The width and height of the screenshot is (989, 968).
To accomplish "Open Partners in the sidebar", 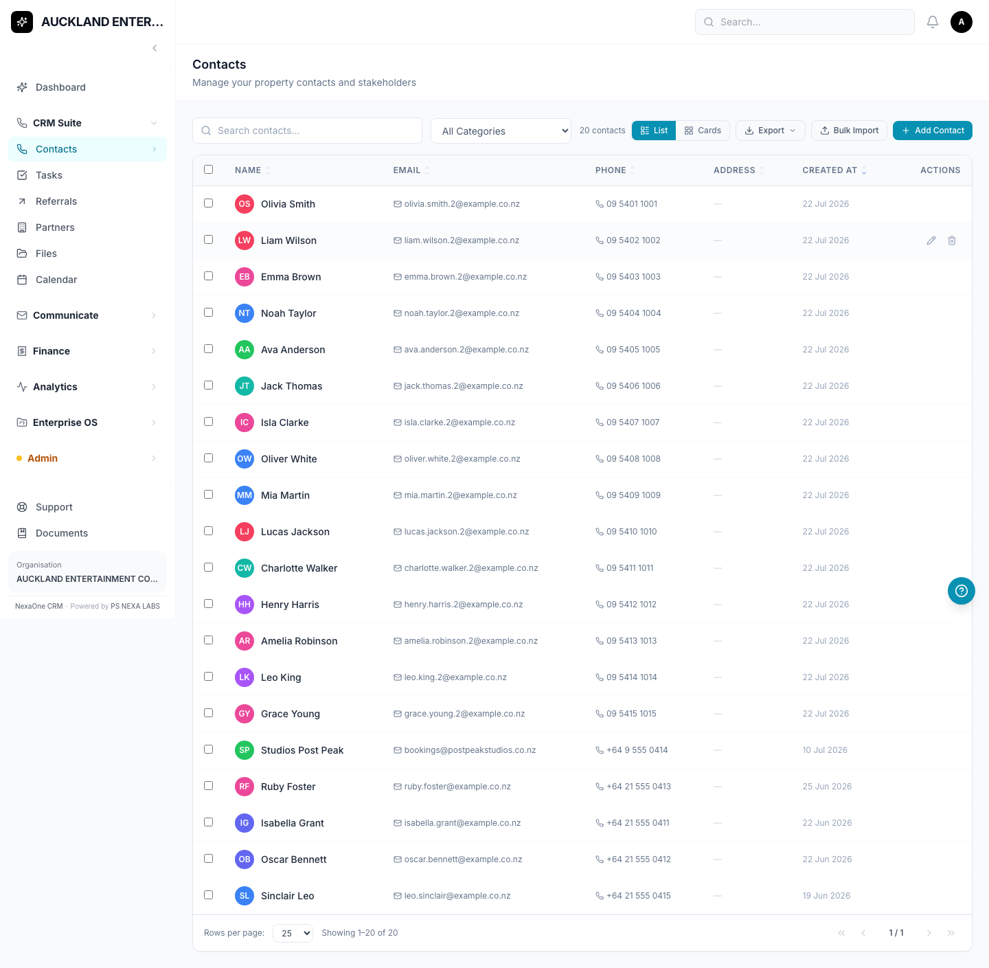I will (x=87, y=227).
